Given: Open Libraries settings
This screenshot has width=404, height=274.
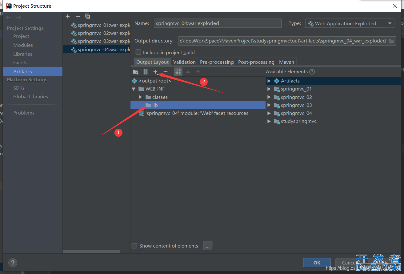Looking at the screenshot, I should [23, 54].
